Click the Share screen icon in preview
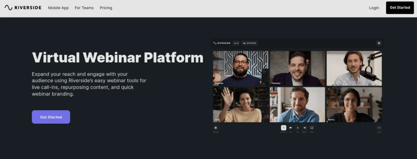 point(312,128)
